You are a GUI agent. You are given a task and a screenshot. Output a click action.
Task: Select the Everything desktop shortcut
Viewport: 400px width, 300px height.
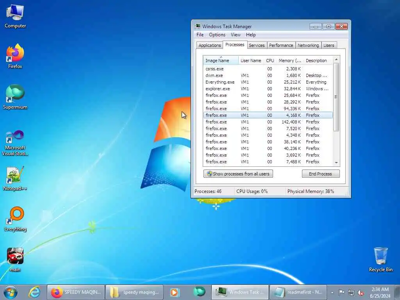(15, 219)
